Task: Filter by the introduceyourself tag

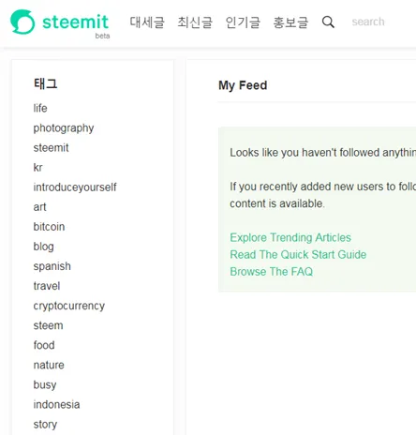Action: tap(75, 187)
